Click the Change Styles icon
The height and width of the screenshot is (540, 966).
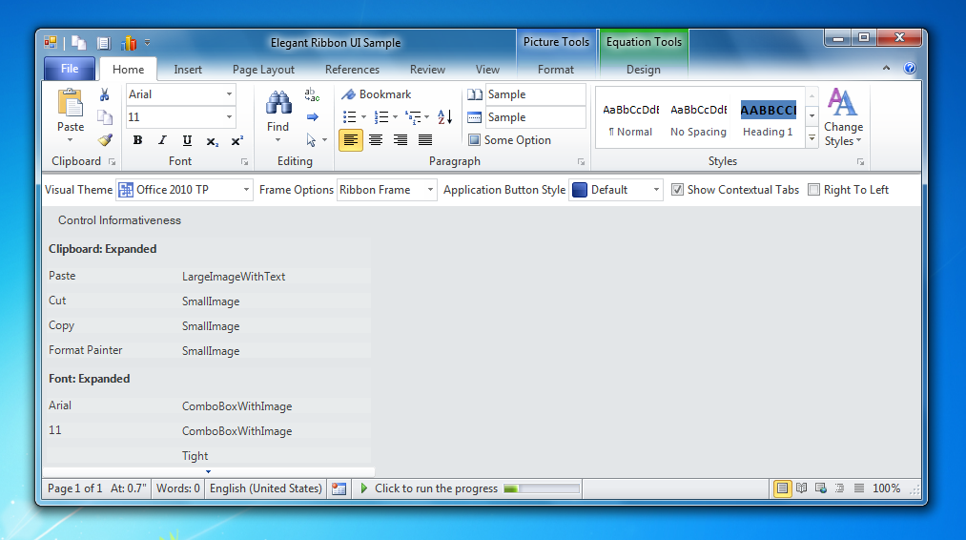point(842,102)
